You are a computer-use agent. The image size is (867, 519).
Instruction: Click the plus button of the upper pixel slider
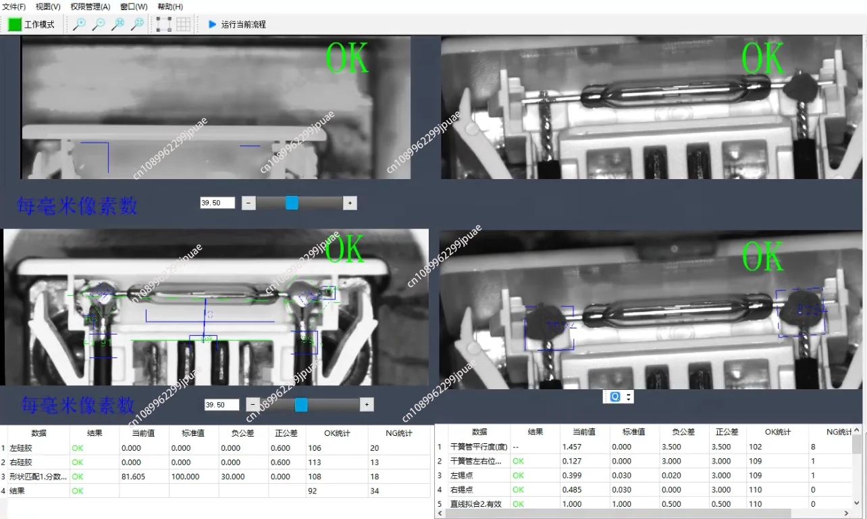pos(349,203)
